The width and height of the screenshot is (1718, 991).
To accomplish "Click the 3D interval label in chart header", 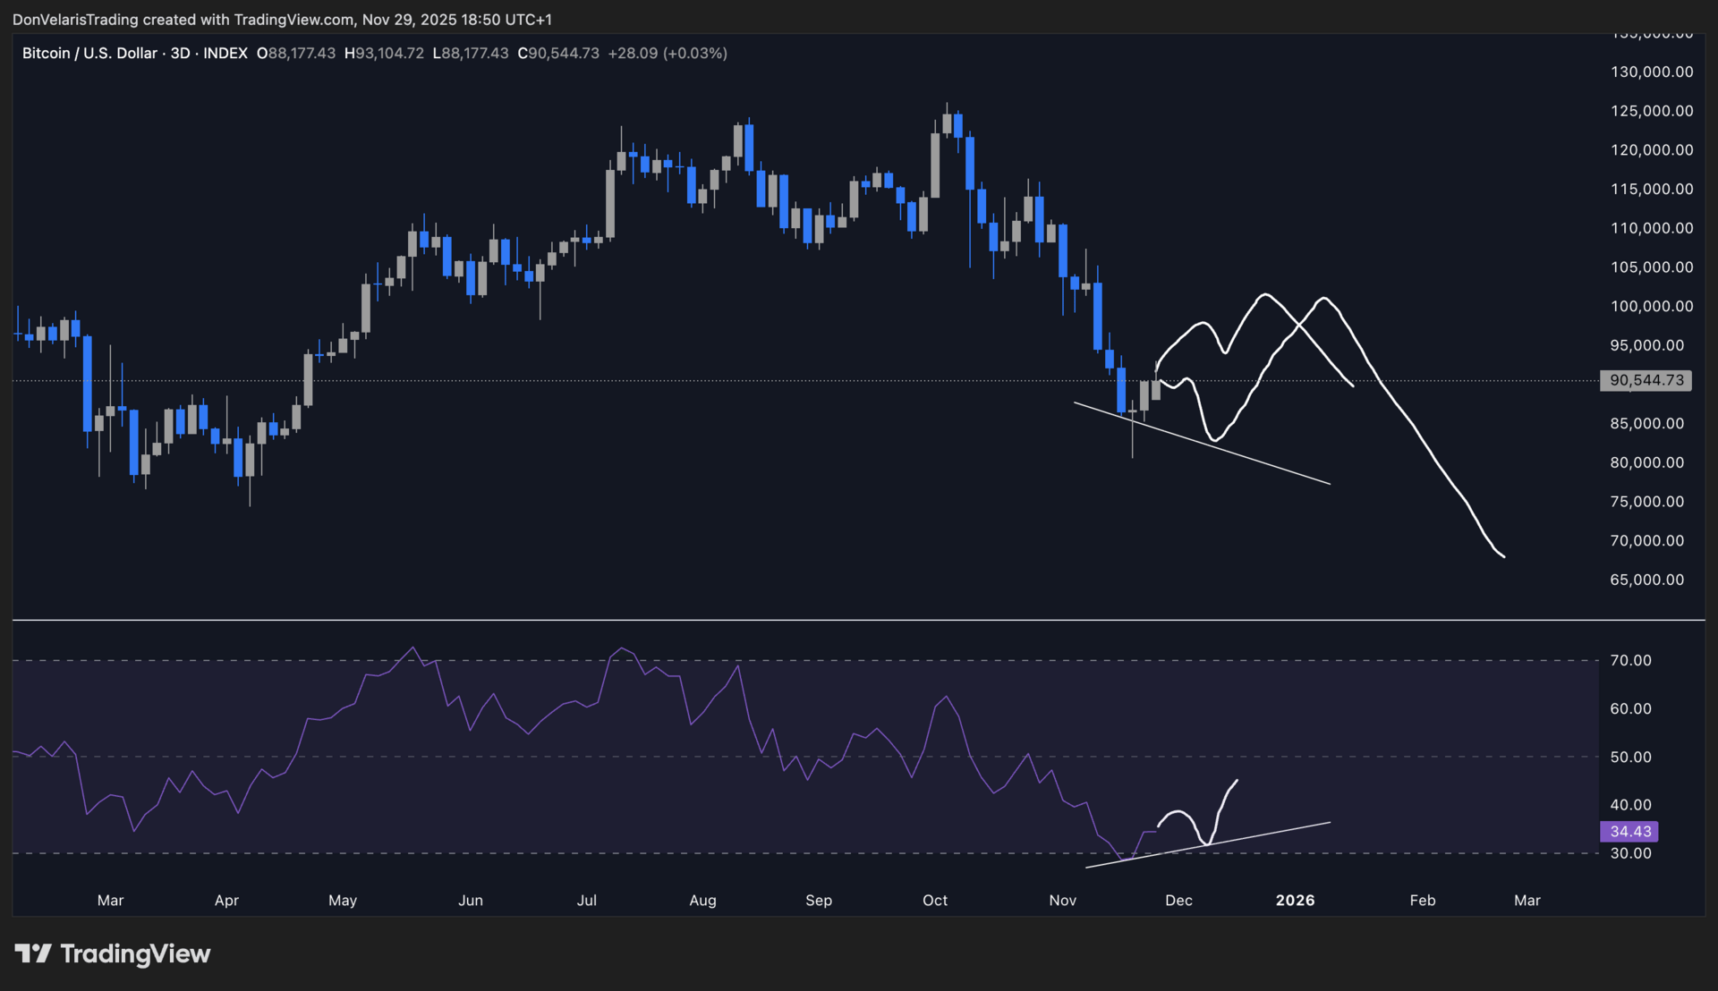I will (x=180, y=54).
